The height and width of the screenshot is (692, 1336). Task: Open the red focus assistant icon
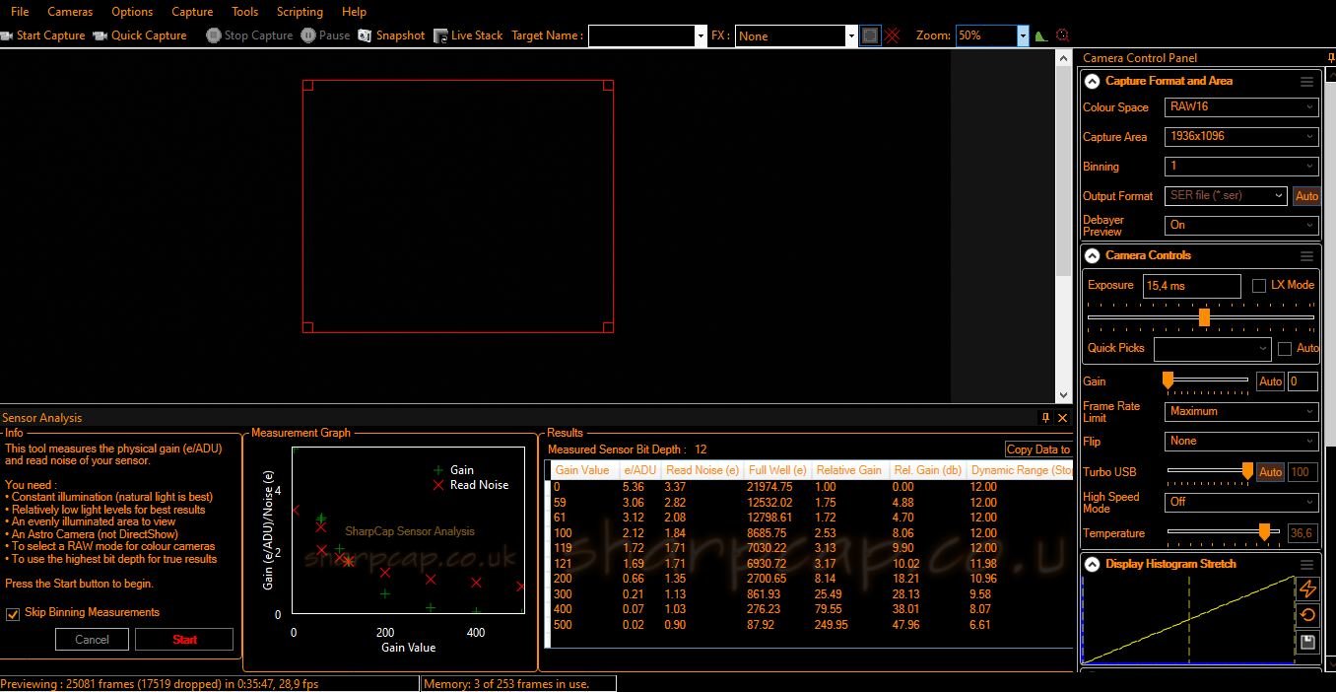tap(1062, 35)
